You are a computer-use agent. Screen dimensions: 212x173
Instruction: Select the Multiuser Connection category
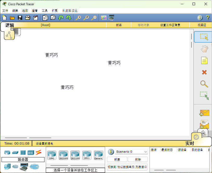(34, 167)
